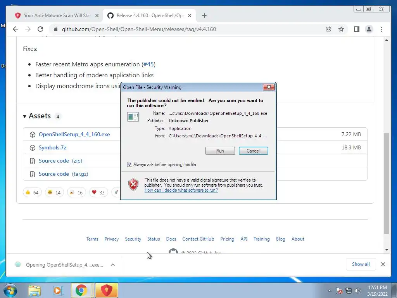This screenshot has height=298, width=397.
Task: Open Pricing footer link
Action: click(227, 239)
